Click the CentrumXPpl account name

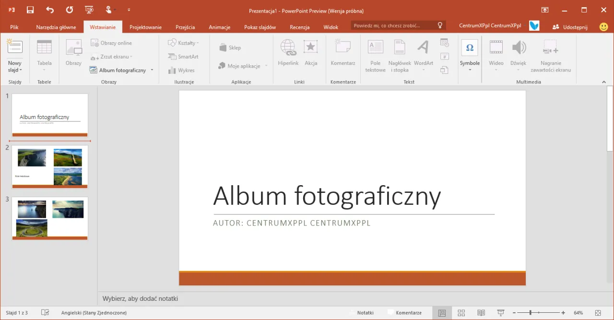pos(490,25)
